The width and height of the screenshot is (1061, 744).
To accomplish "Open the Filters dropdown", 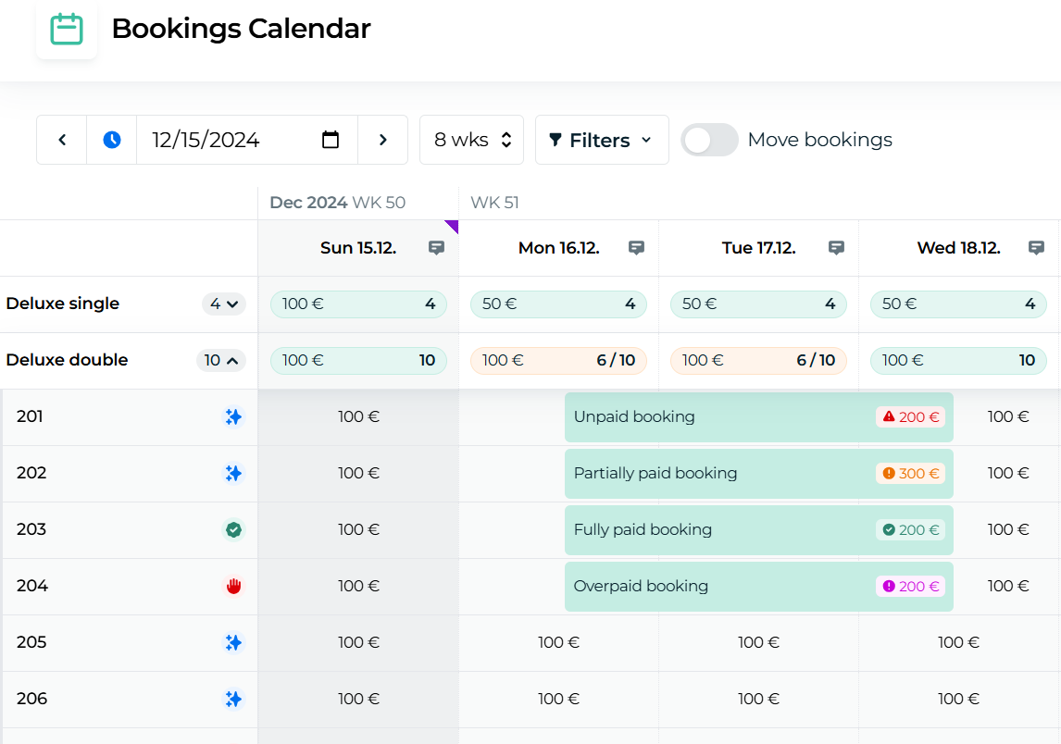I will click(x=602, y=140).
